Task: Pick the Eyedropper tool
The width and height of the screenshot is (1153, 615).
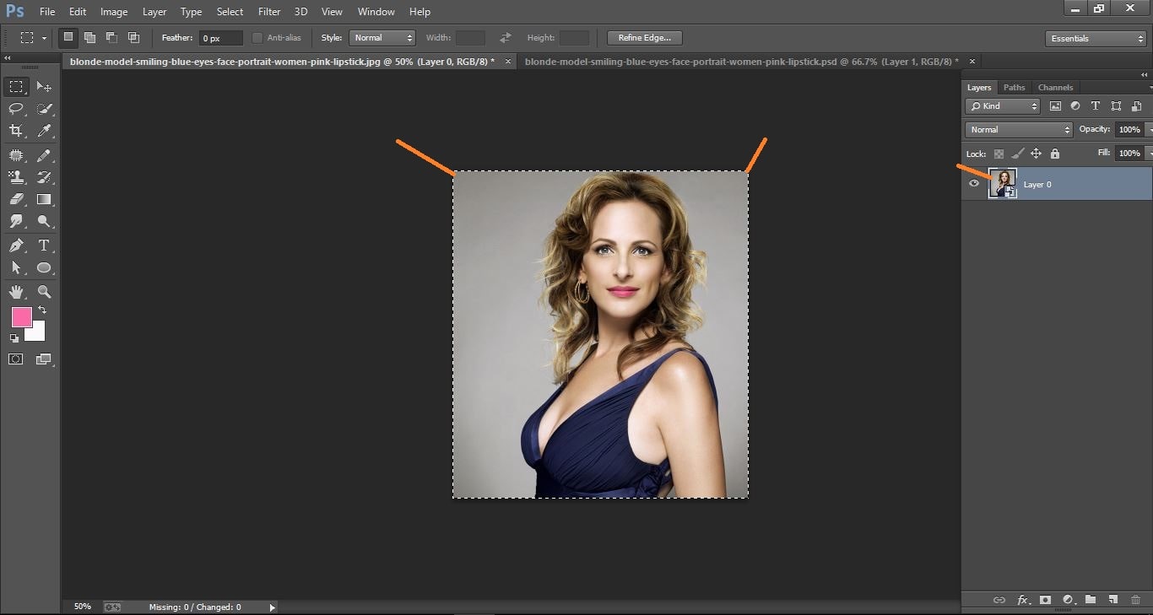Action: pyautogui.click(x=44, y=131)
